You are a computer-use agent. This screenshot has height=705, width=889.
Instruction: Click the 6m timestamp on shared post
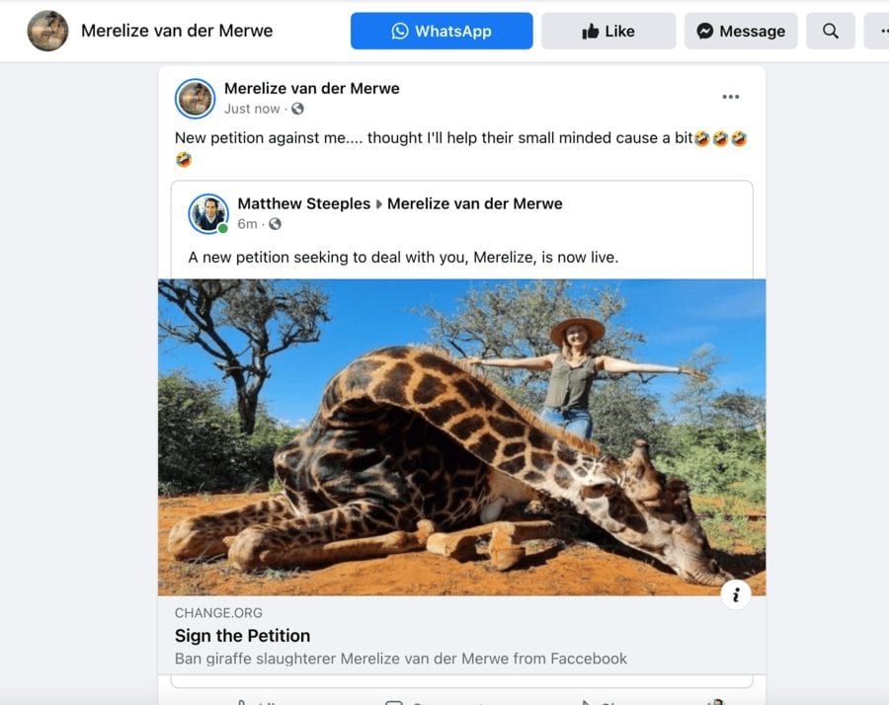[247, 224]
